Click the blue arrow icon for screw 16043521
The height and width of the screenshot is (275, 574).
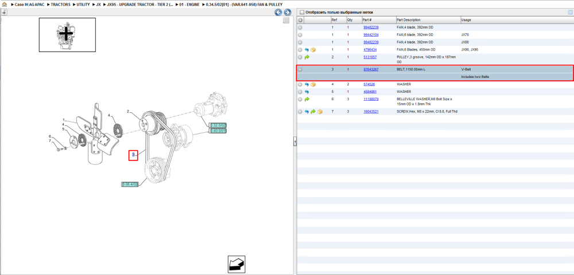tap(307, 111)
